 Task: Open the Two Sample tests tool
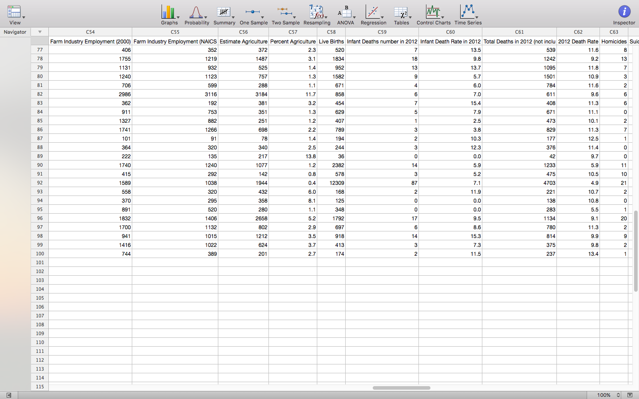click(x=285, y=15)
